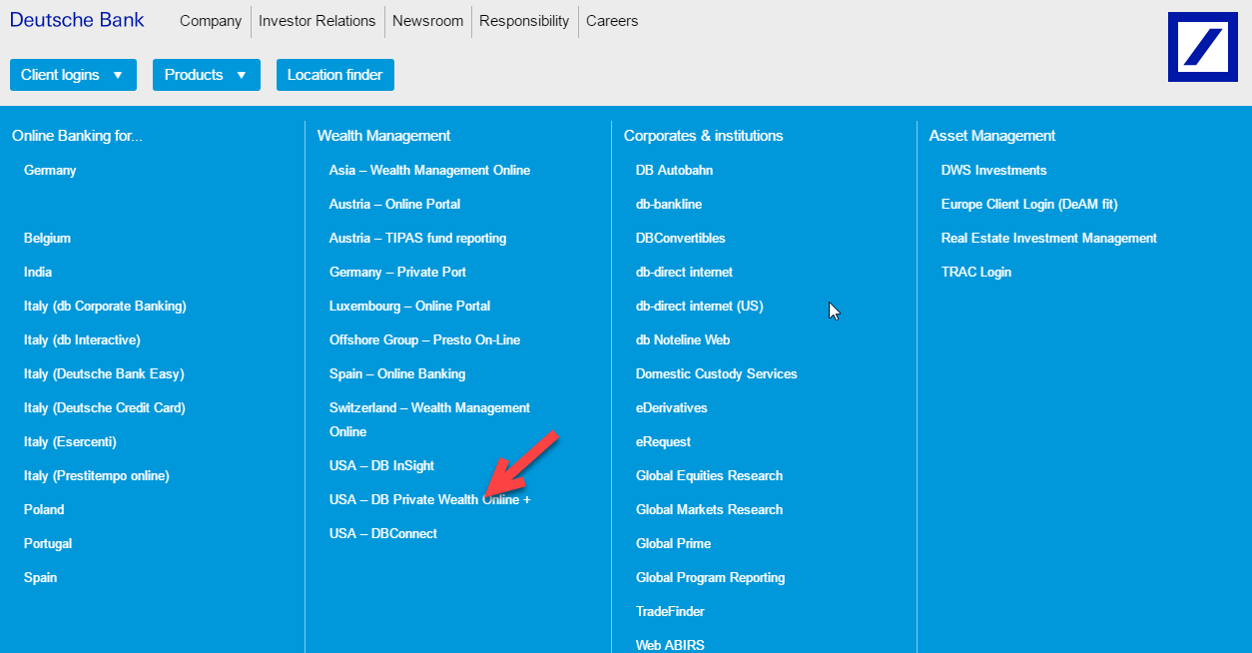1252x653 pixels.
Task: Select Spain under Online Banking
Action: [40, 577]
